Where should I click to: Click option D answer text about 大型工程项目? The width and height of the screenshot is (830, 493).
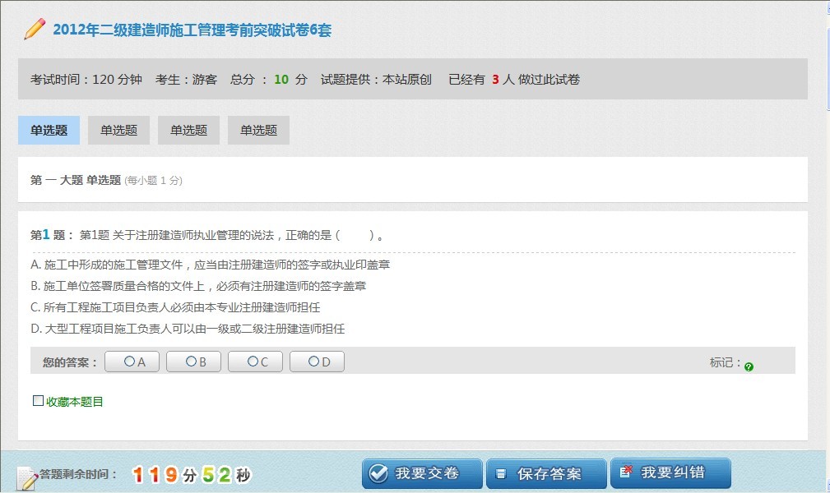coord(189,328)
